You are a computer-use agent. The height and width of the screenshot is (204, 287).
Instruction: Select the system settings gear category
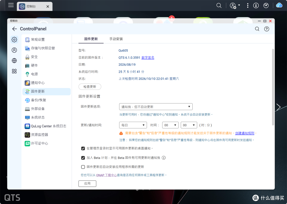click(14, 40)
